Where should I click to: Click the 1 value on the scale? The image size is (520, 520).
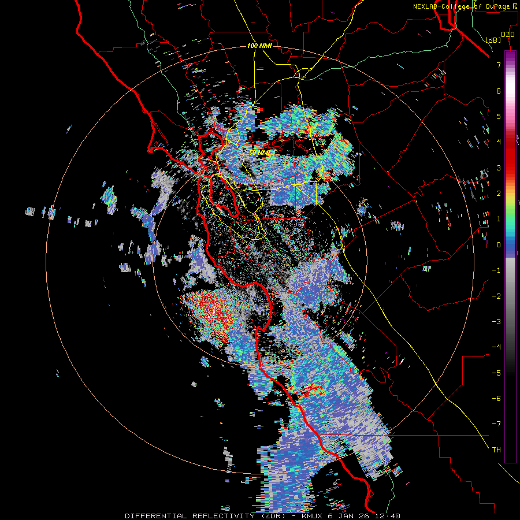[x=499, y=219]
